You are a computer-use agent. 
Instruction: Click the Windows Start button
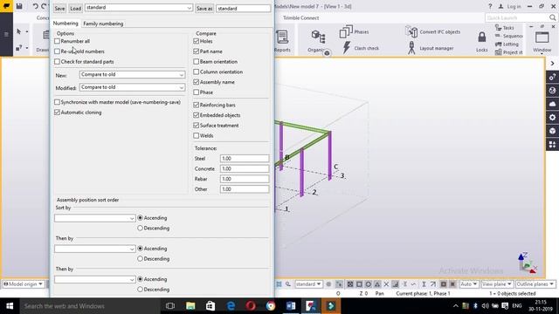click(10, 306)
